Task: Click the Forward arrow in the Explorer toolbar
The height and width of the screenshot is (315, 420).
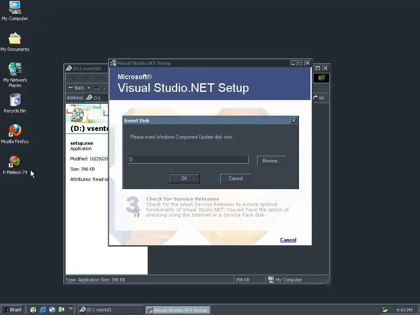Action: coord(97,88)
